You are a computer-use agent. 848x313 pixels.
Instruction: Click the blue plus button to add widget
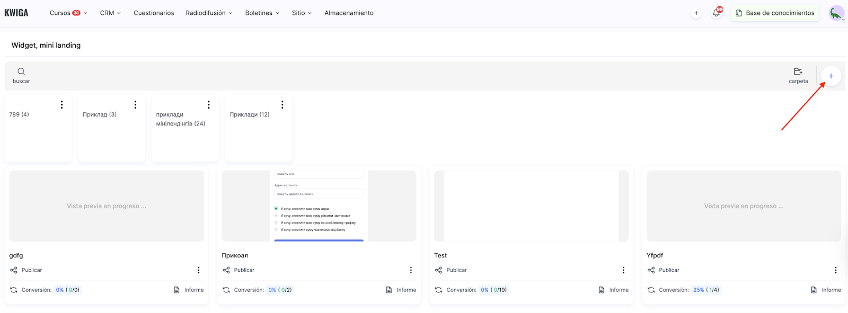pyautogui.click(x=831, y=76)
